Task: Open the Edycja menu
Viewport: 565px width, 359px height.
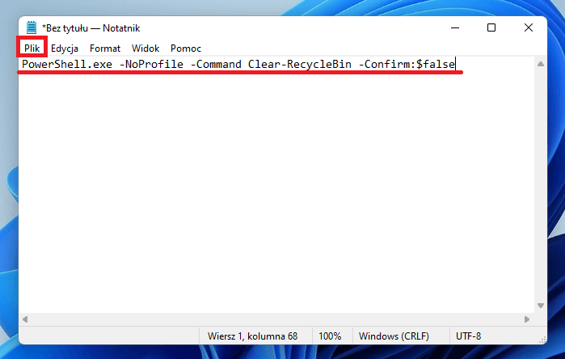Action: click(65, 48)
